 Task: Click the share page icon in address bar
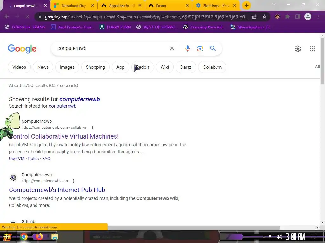coord(255,17)
